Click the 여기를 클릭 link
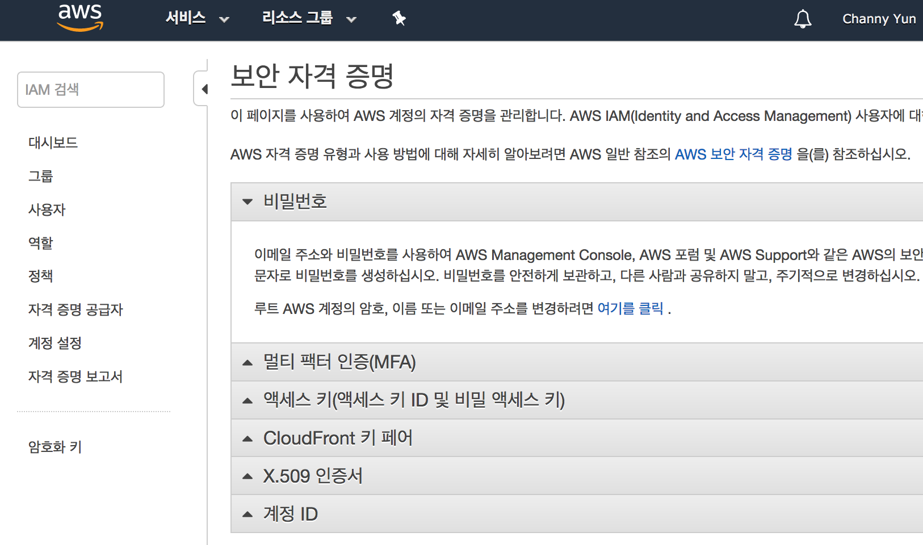Screen dimensions: 923x545 coord(630,308)
